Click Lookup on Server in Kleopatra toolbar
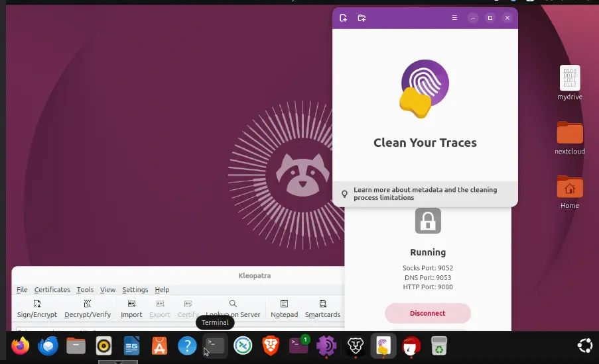Viewport: 599px width, 364px height. click(x=233, y=308)
